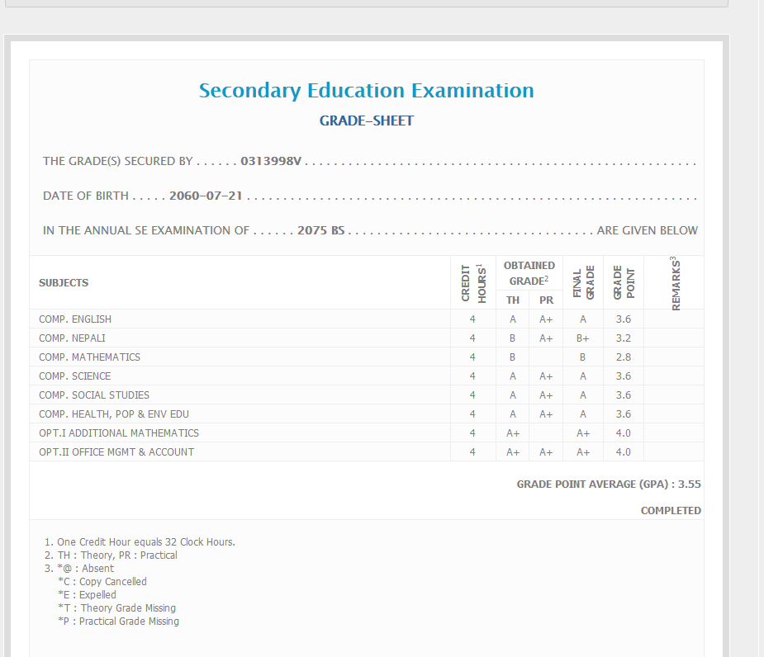Click the Secondary Education Examination heading
Viewport: 764px width, 657px height.
point(366,91)
